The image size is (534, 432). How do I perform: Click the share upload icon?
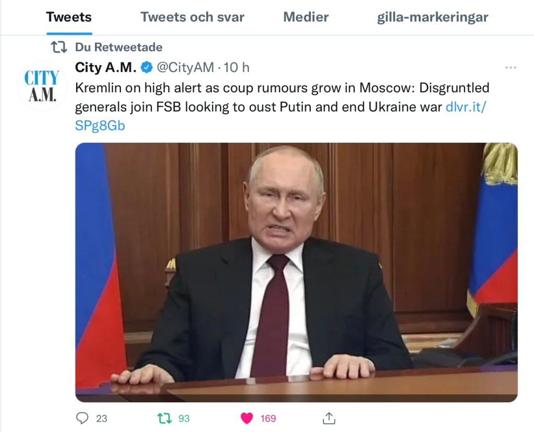point(329,418)
